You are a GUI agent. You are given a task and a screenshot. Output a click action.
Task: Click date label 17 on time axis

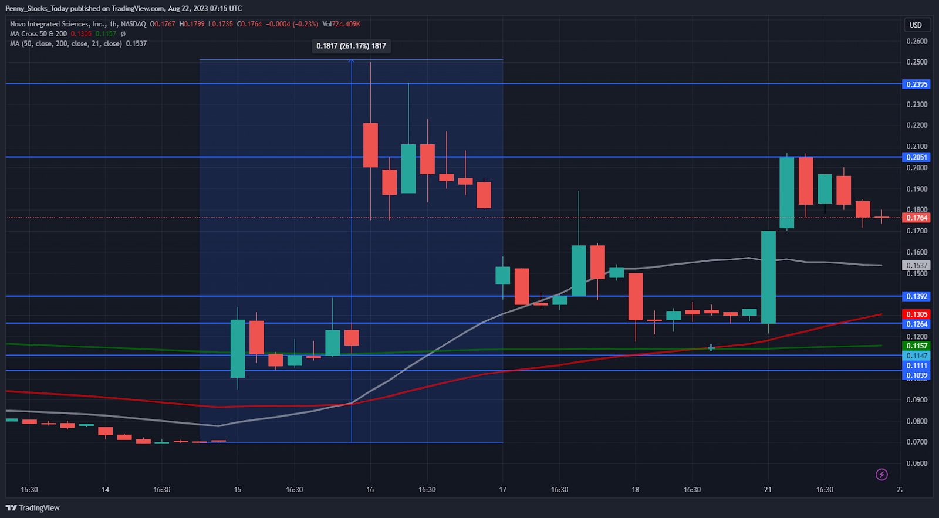point(503,489)
